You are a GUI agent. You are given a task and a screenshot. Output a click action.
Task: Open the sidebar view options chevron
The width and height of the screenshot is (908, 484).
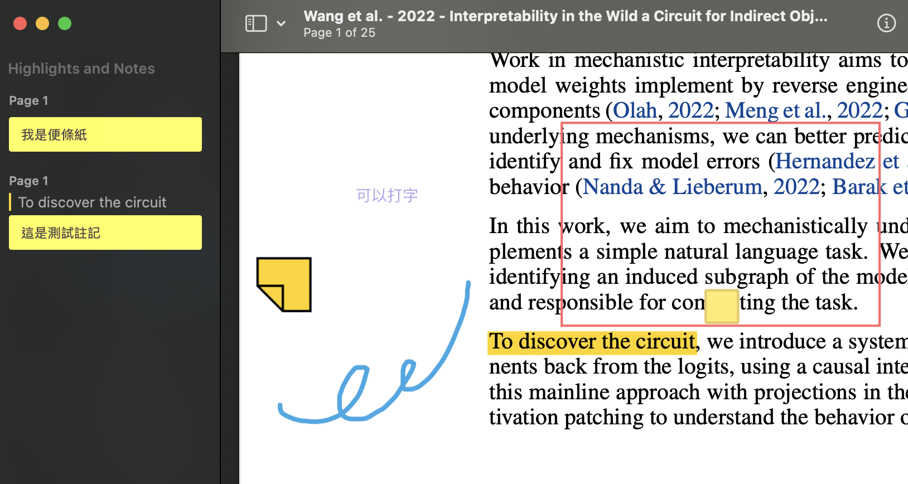281,23
